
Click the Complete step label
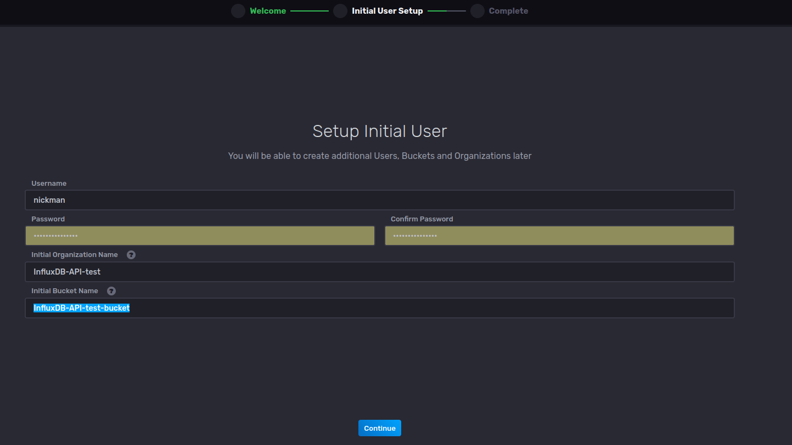point(508,10)
